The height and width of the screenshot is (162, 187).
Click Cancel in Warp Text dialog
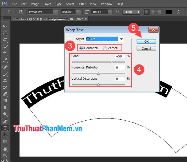(146, 48)
